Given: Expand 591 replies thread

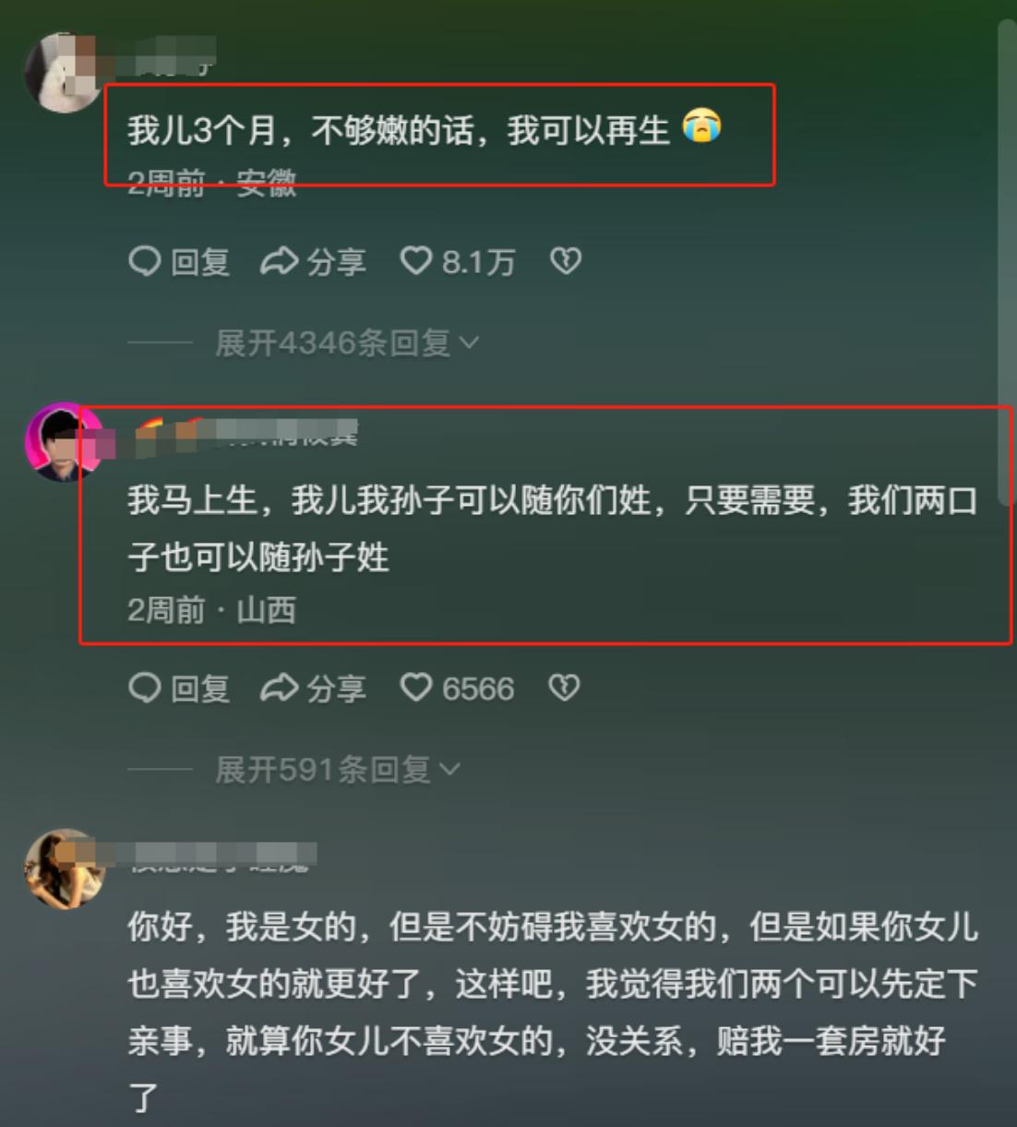Looking at the screenshot, I should click(337, 770).
